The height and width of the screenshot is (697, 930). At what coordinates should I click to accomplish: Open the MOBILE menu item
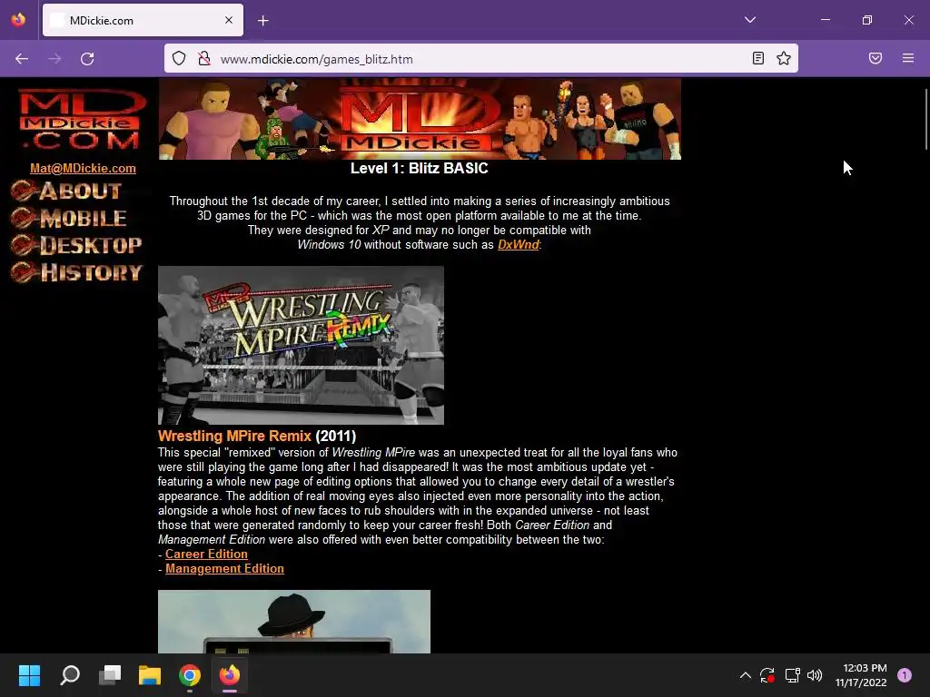(x=69, y=218)
